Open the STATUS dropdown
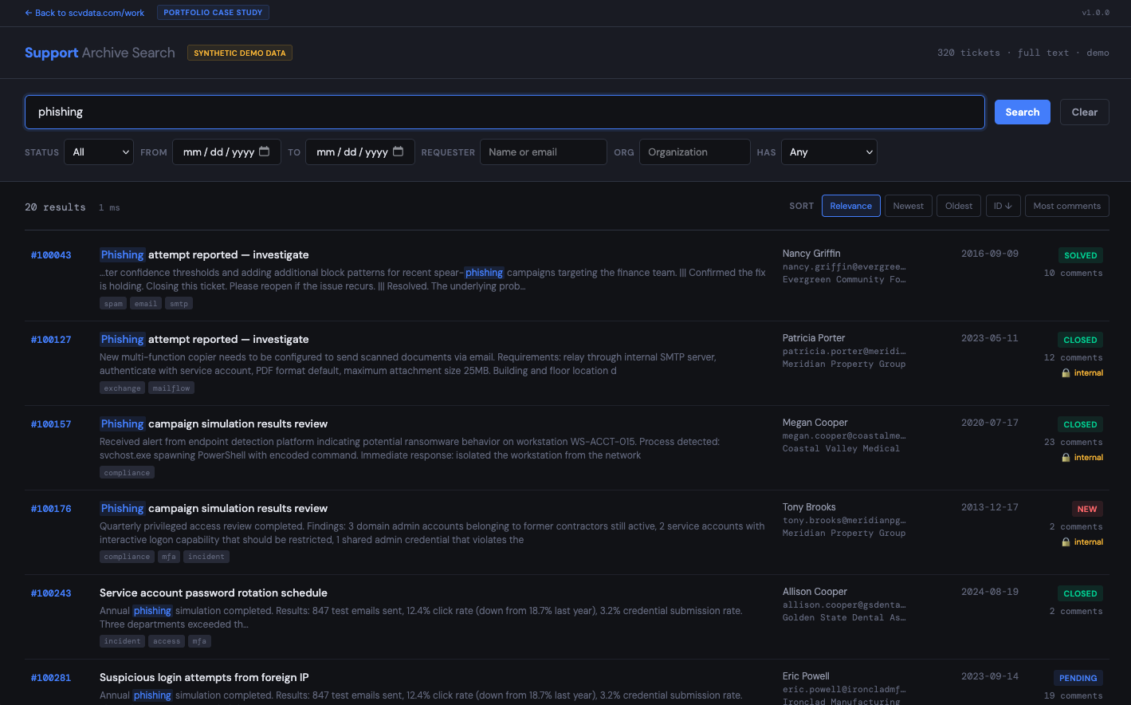The width and height of the screenshot is (1131, 705). pyautogui.click(x=99, y=152)
